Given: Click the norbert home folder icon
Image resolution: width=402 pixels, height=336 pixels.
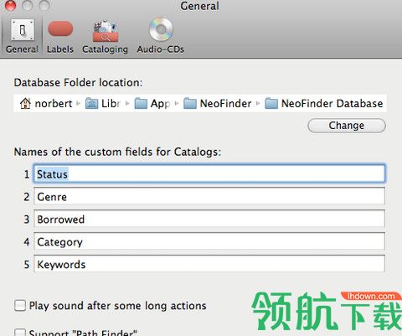Looking at the screenshot, I should pos(25,103).
